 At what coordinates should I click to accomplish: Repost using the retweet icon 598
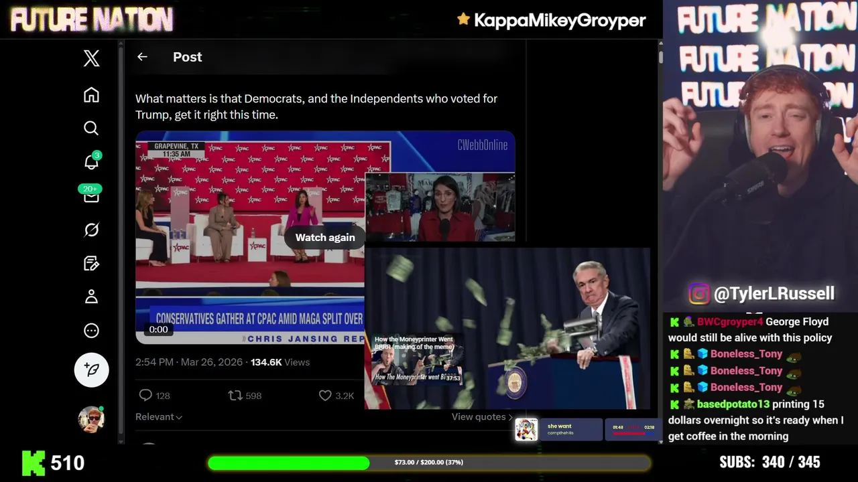pos(245,396)
